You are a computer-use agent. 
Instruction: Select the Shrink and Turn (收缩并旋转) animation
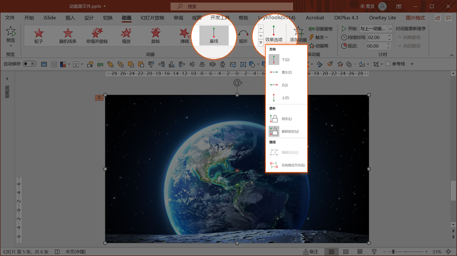point(97,36)
